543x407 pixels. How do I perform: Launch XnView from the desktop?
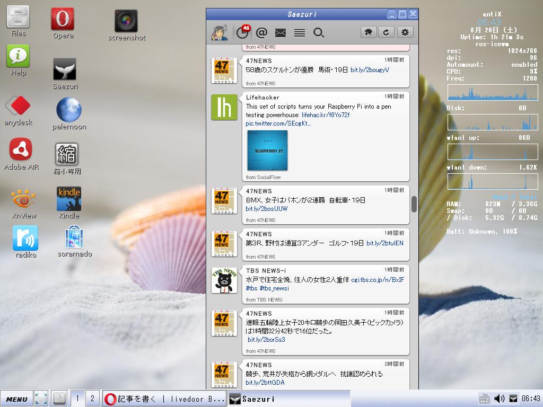pyautogui.click(x=23, y=198)
